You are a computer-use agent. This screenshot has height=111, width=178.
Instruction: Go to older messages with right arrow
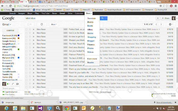161,24
